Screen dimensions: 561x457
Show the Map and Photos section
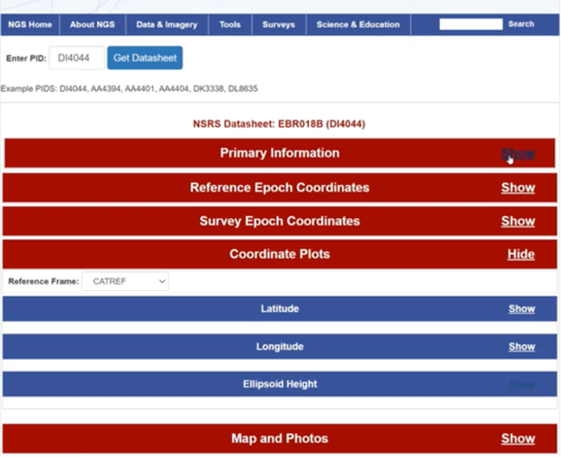pyautogui.click(x=518, y=439)
